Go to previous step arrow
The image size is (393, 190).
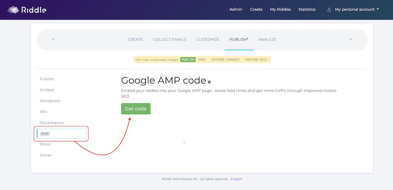click(x=53, y=39)
